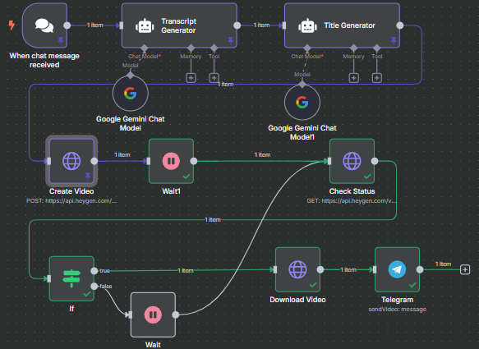Select the bottom Wait node
Screen dimensions: 479x349
[x=153, y=315]
